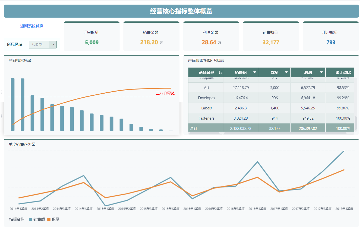This screenshot has height=227, width=360.
Task: Click the 利润金额 28.64 card
Action: 211,36
